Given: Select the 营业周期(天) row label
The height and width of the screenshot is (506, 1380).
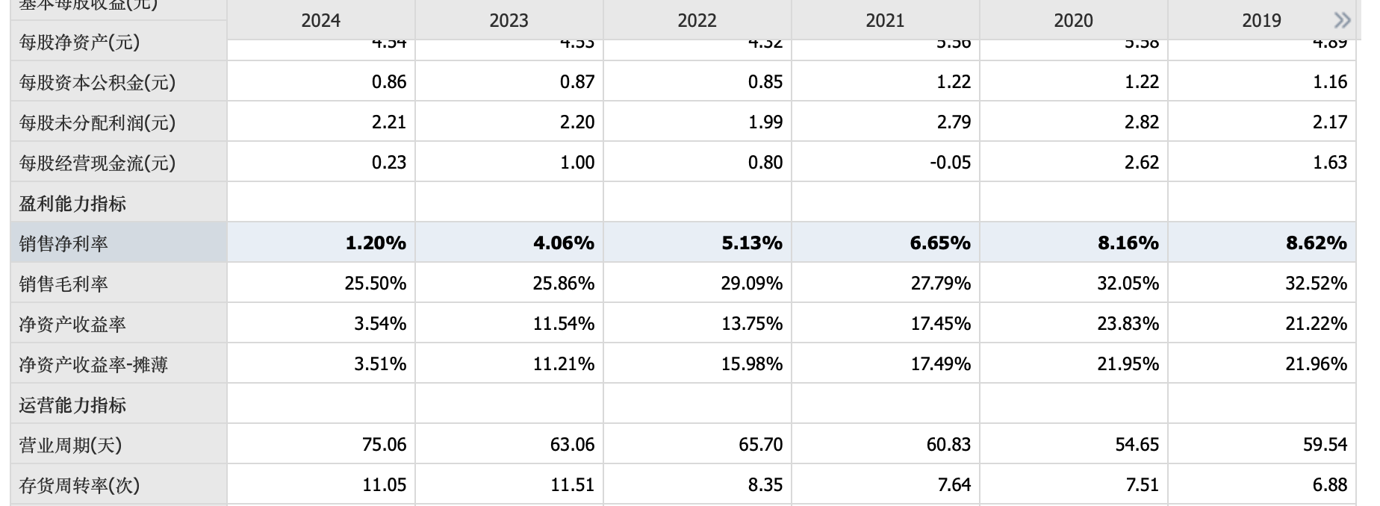Looking at the screenshot, I should [70, 445].
